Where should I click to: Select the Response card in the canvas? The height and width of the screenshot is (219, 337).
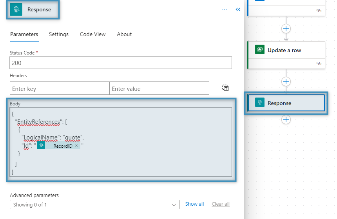click(x=286, y=103)
